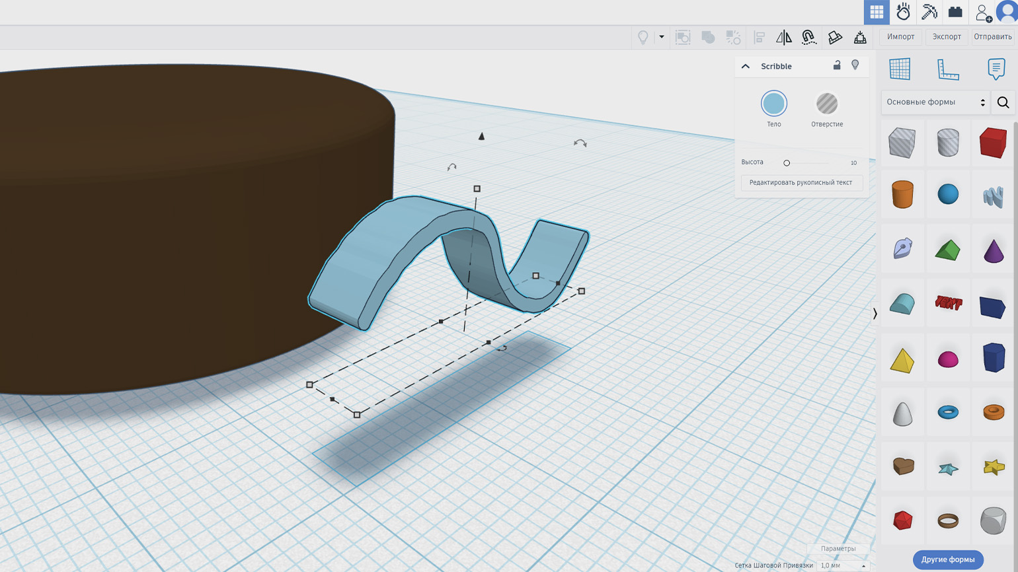
Task: Search shapes with the magnifier icon
Action: 1003,102
